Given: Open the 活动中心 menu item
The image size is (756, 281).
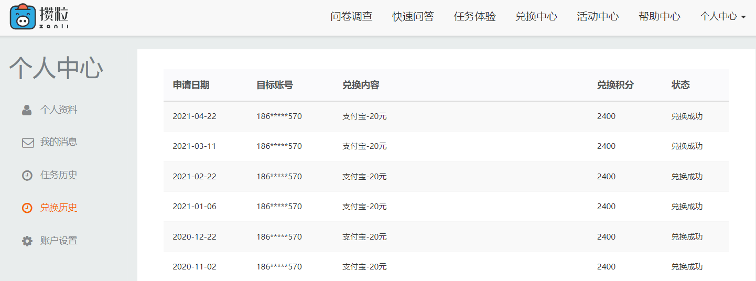Looking at the screenshot, I should [598, 16].
